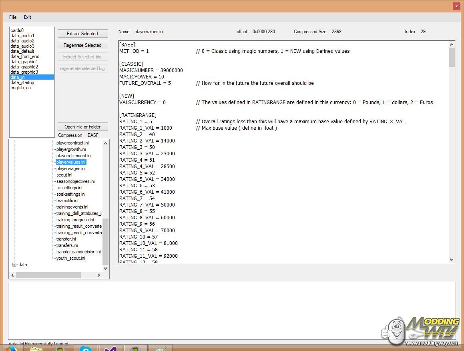Click Open File or Folder button

coord(82,127)
